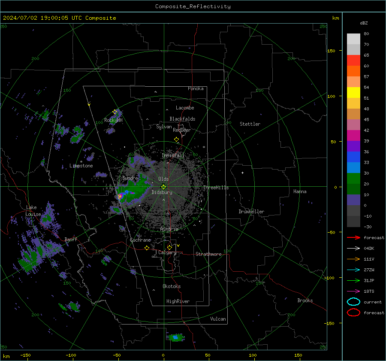Click the cyan 27ZW arrow icon

coord(353,270)
